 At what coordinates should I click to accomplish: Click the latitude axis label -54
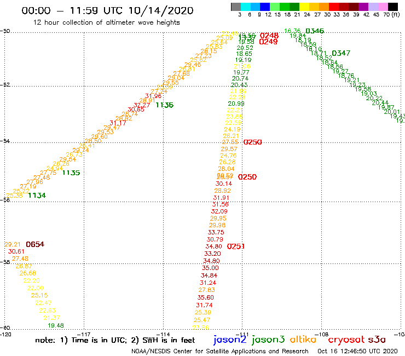[x=5, y=141]
